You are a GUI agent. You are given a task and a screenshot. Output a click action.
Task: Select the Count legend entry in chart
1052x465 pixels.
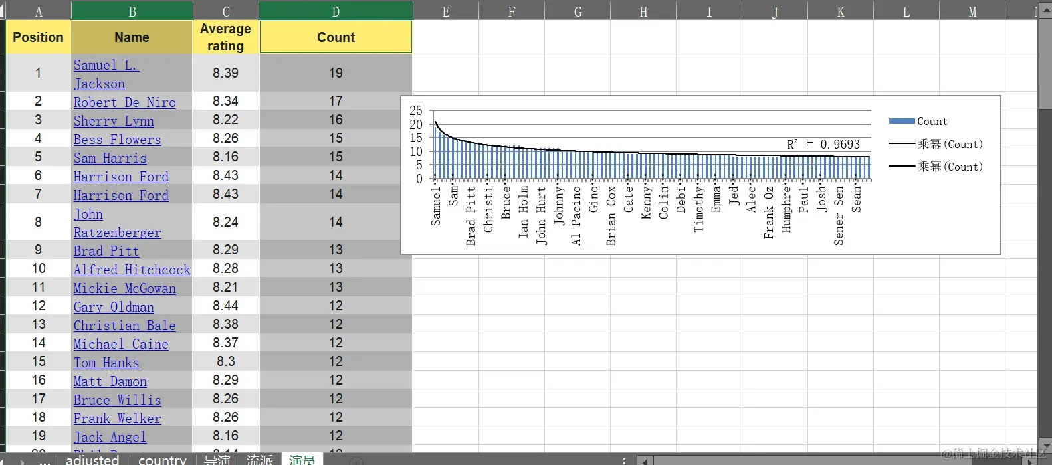tap(918, 121)
